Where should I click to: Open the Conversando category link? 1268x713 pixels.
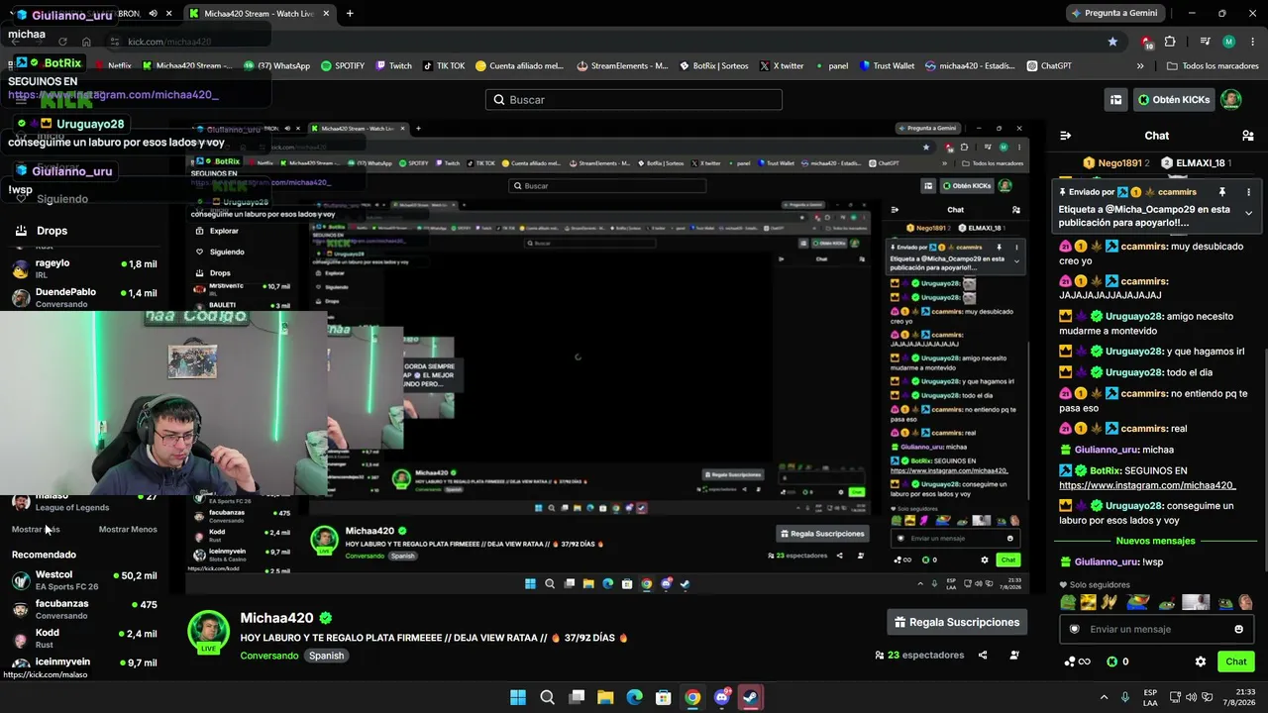[268, 656]
